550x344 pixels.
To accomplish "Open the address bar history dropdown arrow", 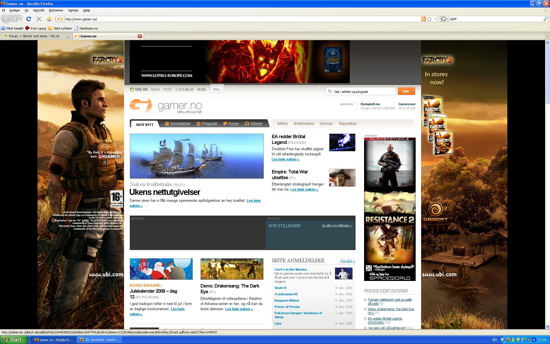I will [x=435, y=19].
